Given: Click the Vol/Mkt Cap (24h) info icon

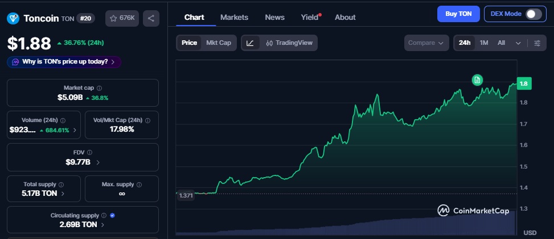Looking at the screenshot, I should pyautogui.click(x=147, y=120).
